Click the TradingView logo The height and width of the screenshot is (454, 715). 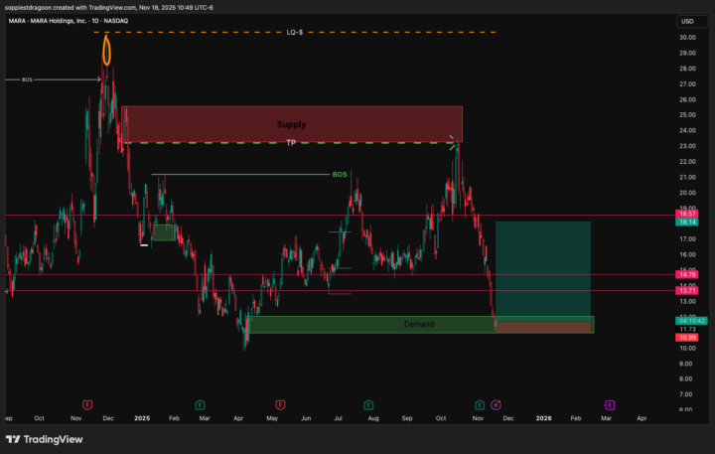click(x=45, y=439)
